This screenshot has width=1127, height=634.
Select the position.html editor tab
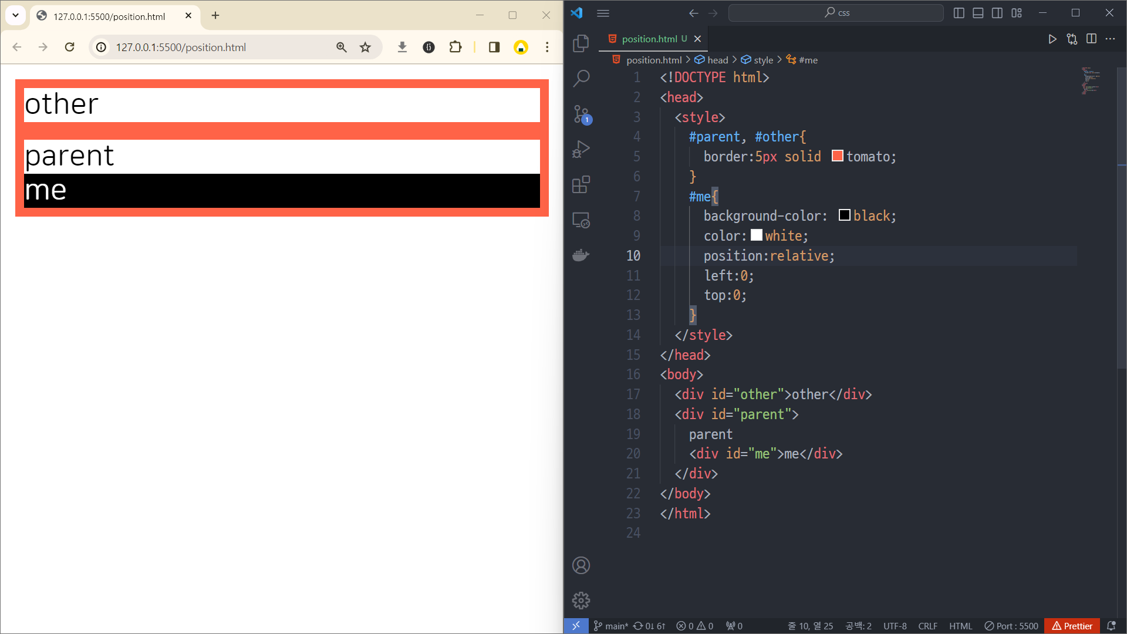649,39
